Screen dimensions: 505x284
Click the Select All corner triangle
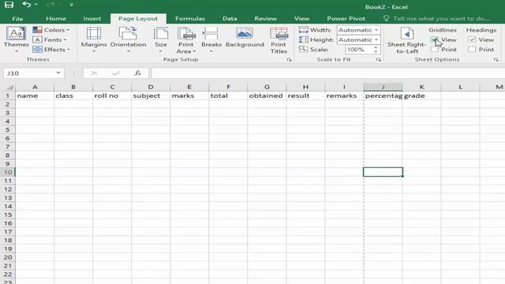9,88
